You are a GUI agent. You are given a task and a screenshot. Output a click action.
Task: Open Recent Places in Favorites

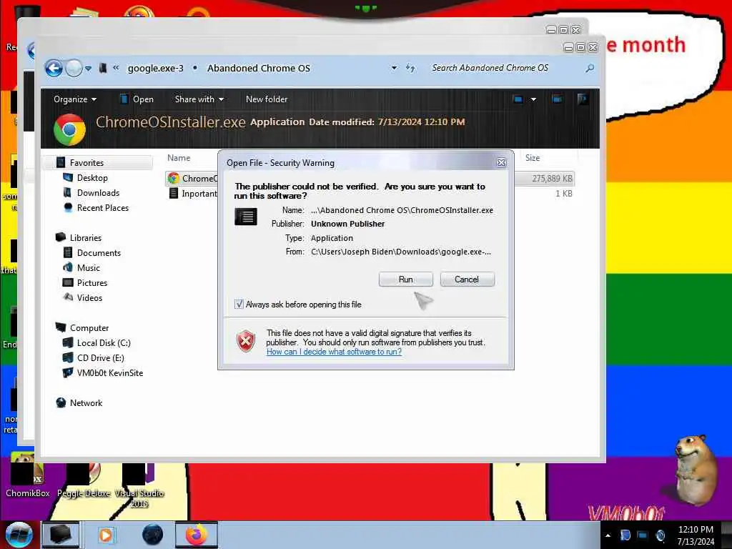103,208
